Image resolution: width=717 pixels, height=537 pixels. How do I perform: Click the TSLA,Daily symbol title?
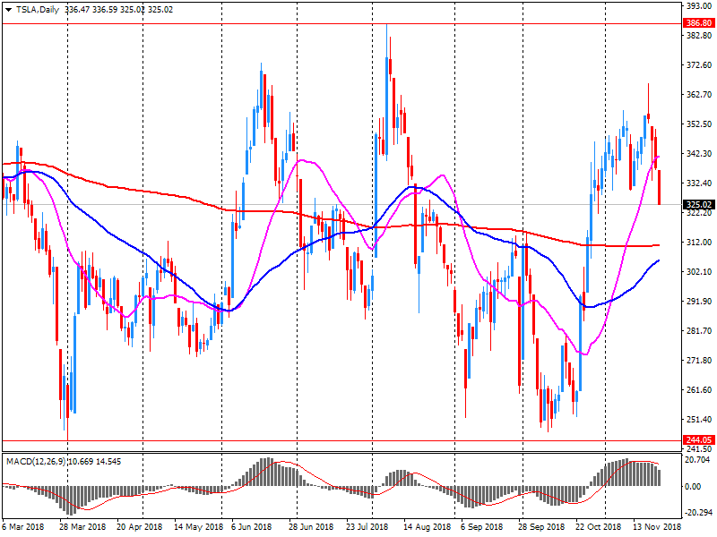(38, 10)
